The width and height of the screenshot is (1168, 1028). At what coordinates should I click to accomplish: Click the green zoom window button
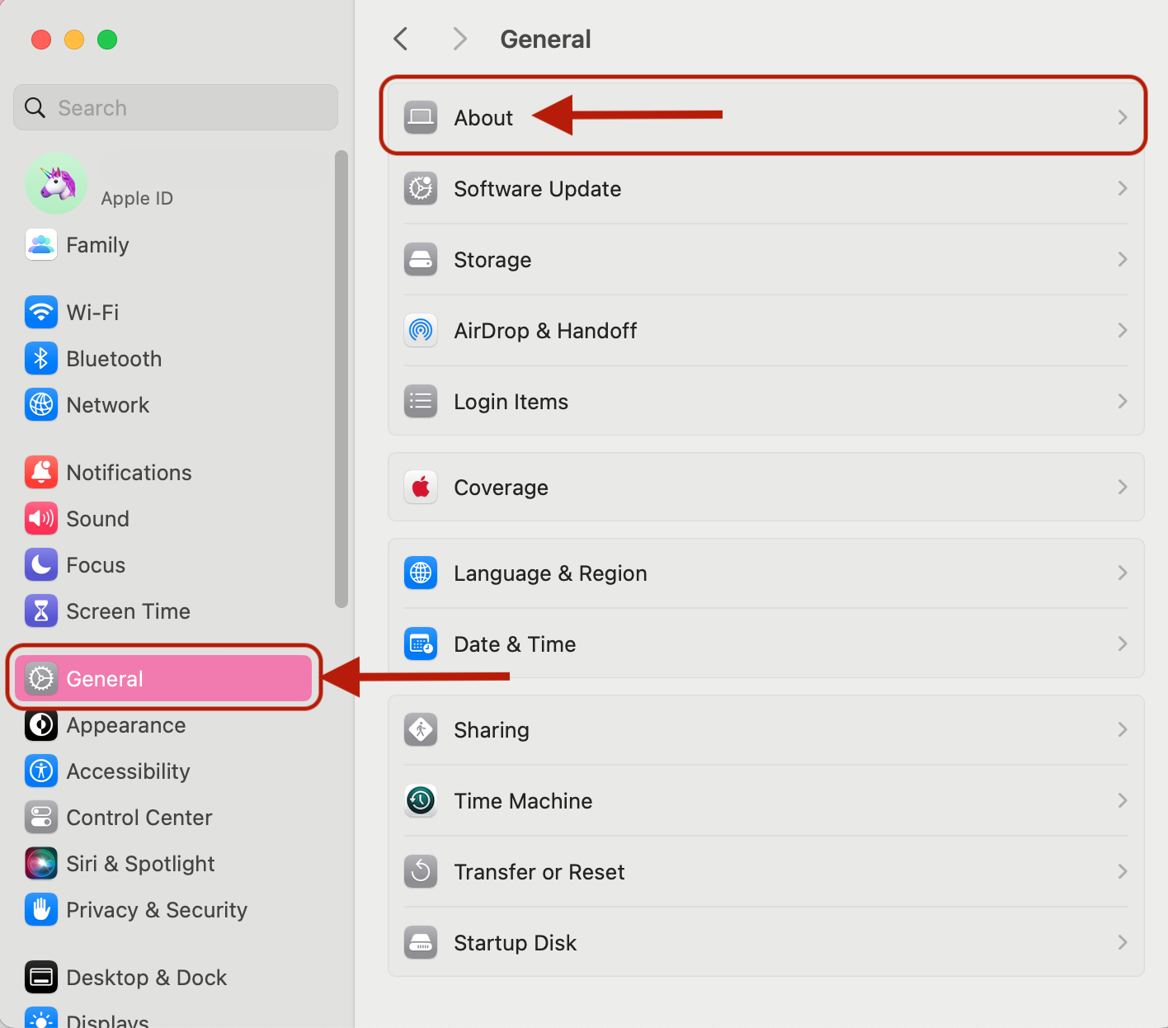107,40
